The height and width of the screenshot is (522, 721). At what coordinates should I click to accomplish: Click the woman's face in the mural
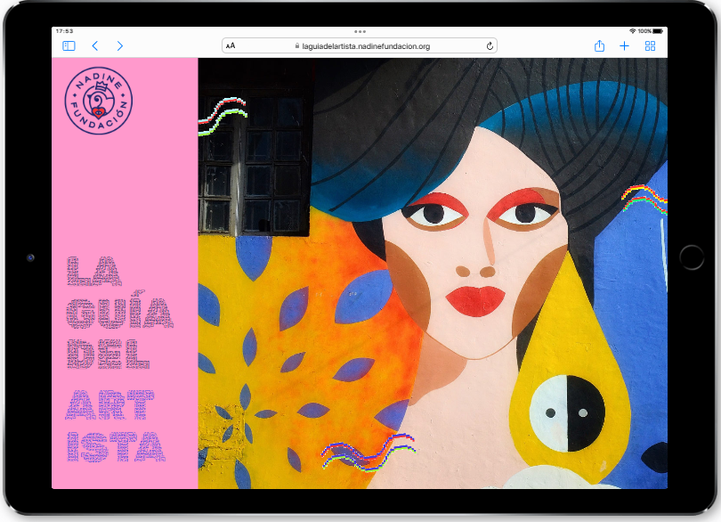coord(476,258)
